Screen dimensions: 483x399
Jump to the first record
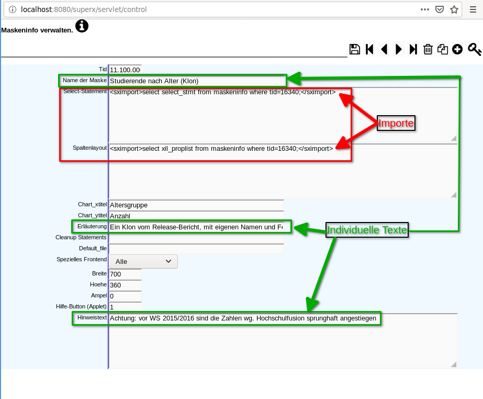point(369,49)
